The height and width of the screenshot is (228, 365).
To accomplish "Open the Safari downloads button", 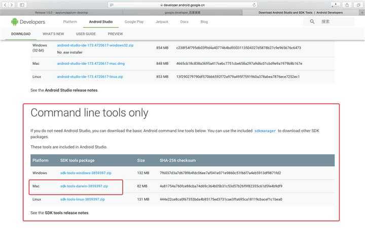I will tap(335, 5).
